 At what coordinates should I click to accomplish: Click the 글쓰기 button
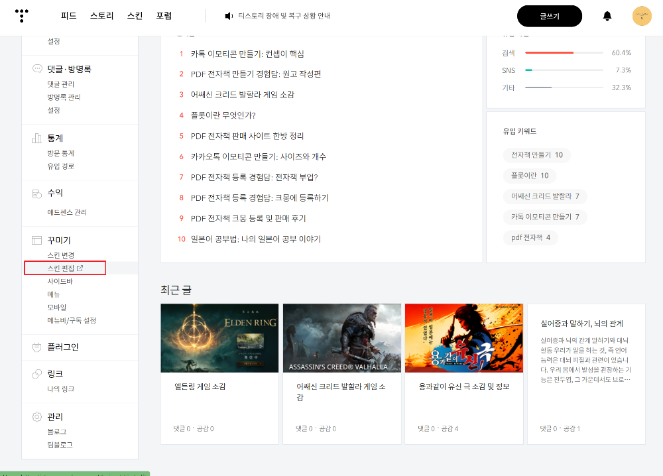pyautogui.click(x=549, y=16)
